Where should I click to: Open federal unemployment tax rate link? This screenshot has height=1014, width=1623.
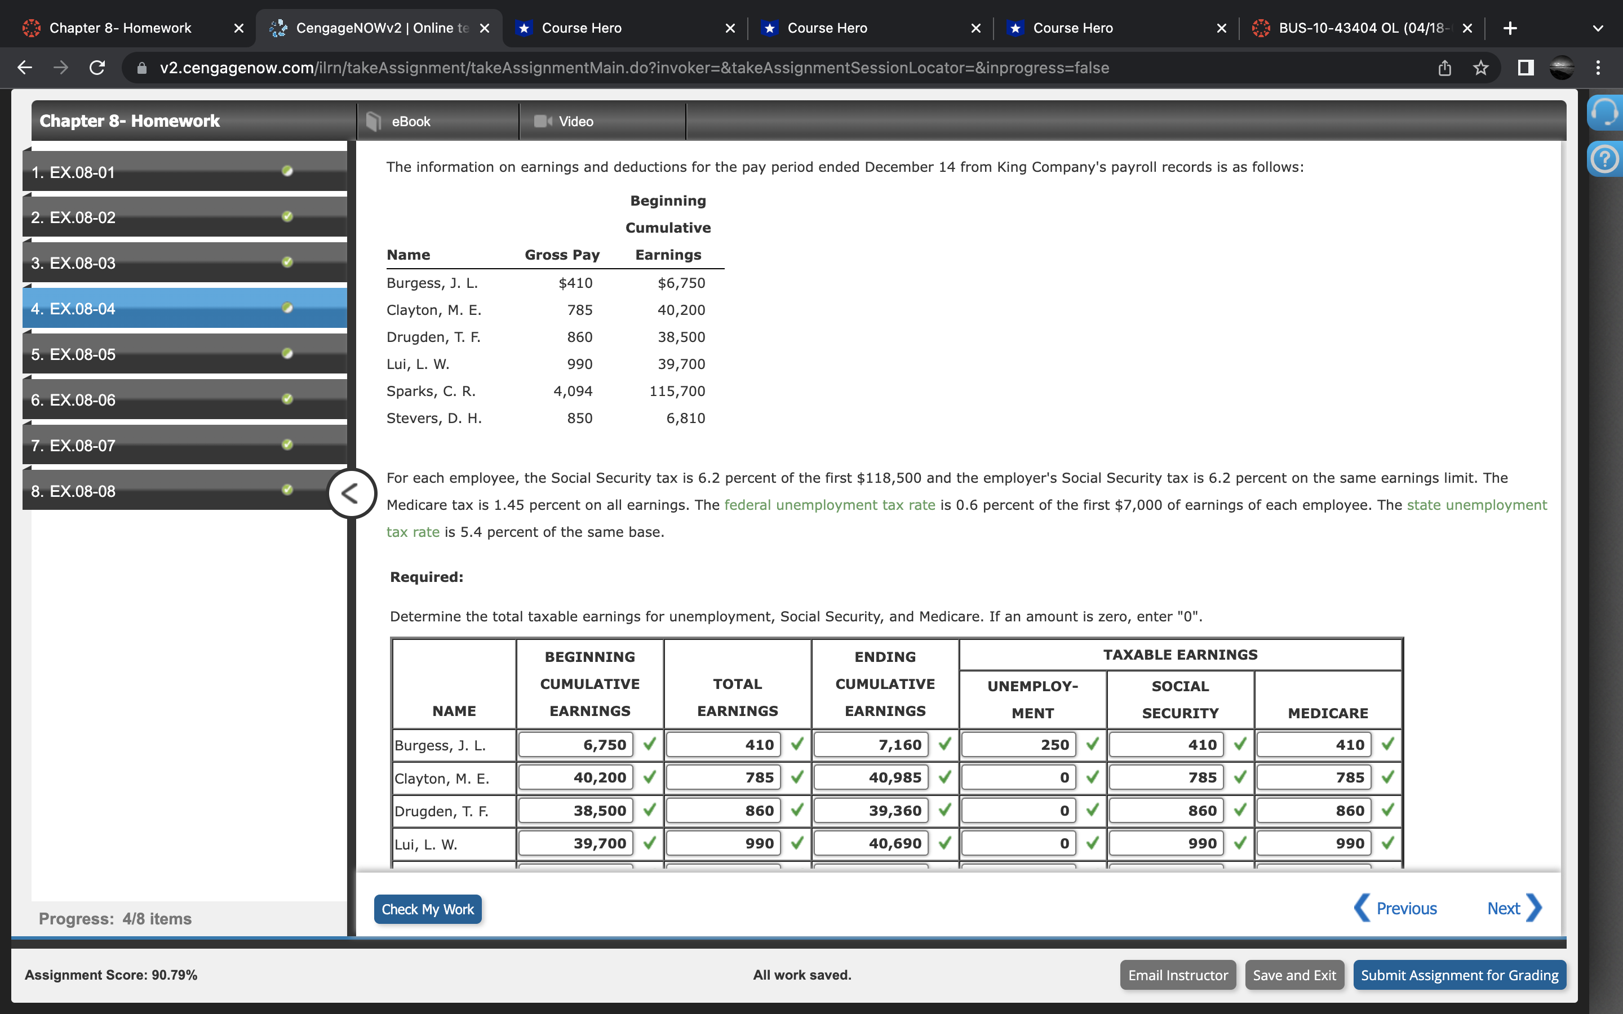[x=830, y=505]
